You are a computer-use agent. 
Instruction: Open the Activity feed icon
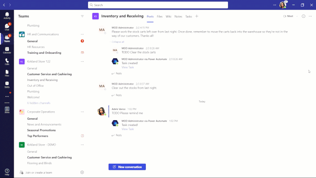[x=7, y=16]
